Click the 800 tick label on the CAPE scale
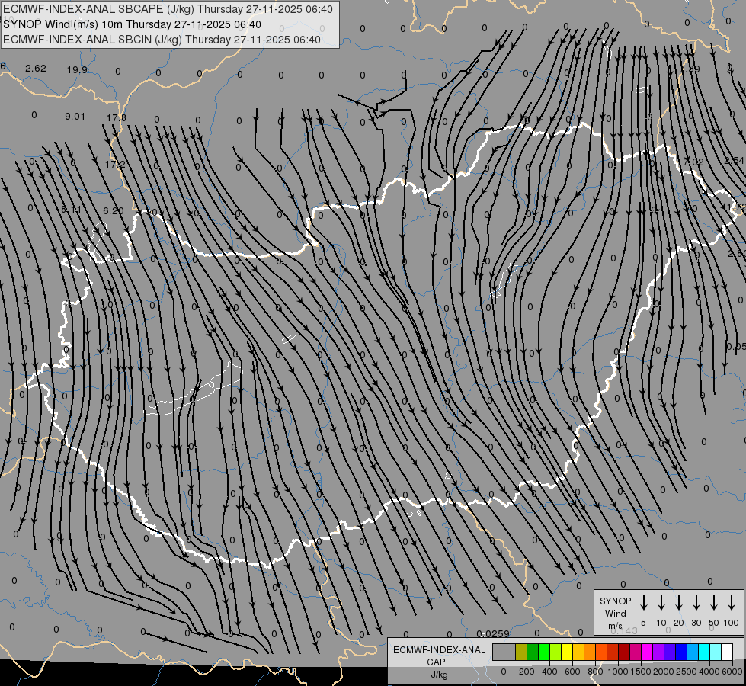The height and width of the screenshot is (686, 746). point(595,672)
